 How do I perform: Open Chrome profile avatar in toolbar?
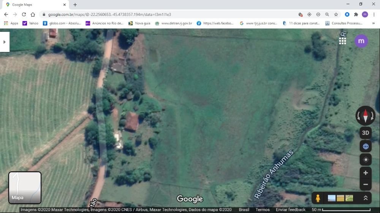[365, 14]
